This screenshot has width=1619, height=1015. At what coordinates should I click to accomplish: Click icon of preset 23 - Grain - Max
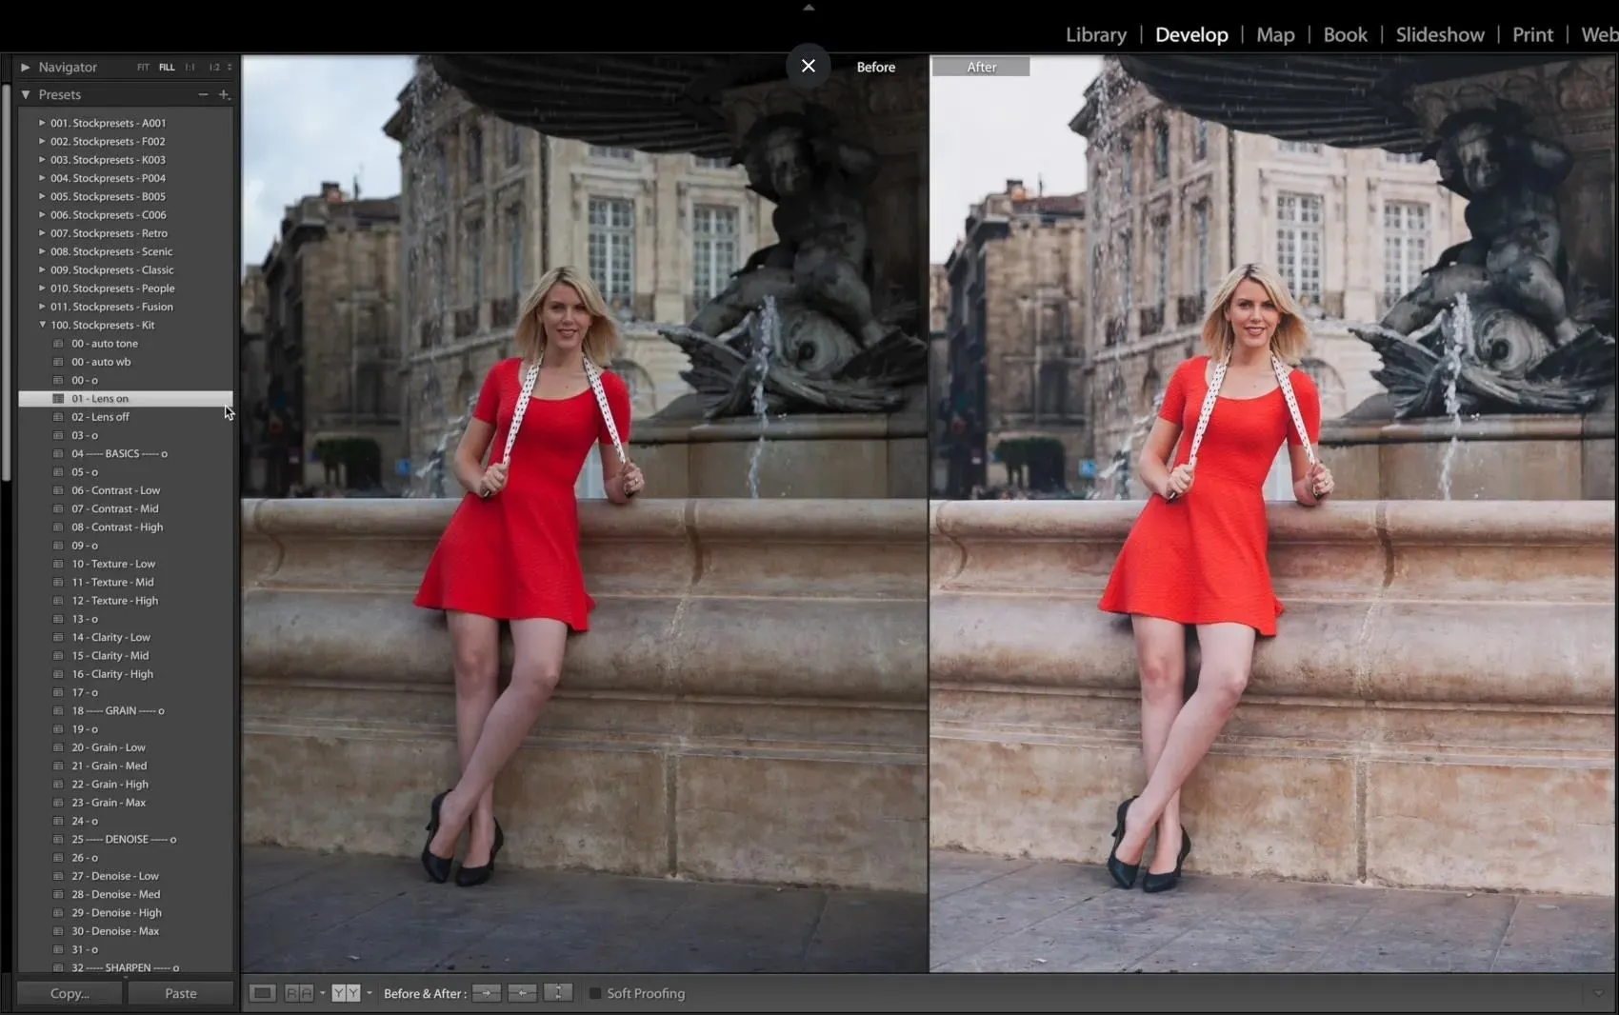tap(58, 803)
